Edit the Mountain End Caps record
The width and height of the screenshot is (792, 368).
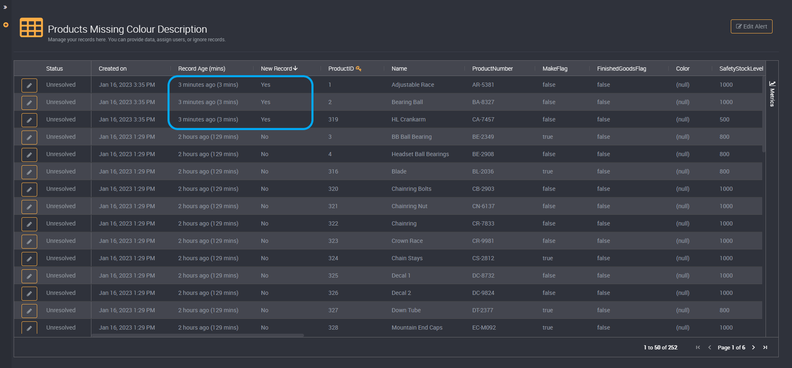point(29,328)
